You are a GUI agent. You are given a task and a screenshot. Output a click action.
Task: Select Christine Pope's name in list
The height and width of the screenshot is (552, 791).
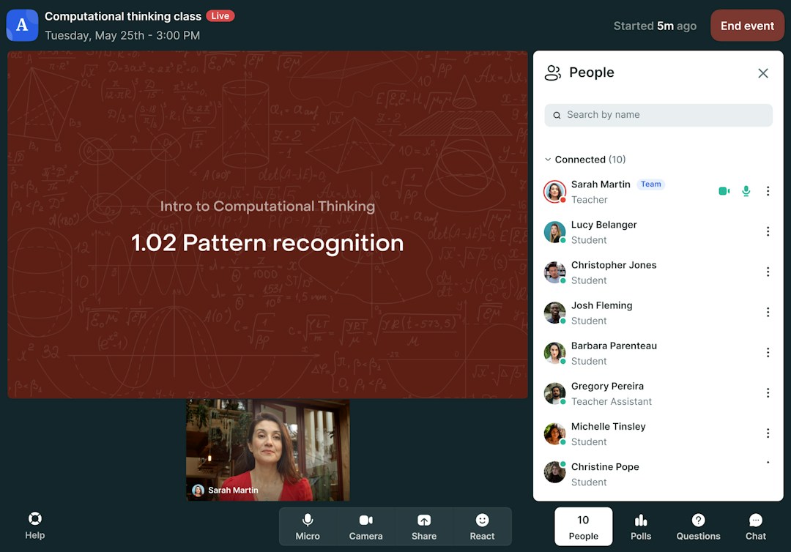click(x=605, y=467)
